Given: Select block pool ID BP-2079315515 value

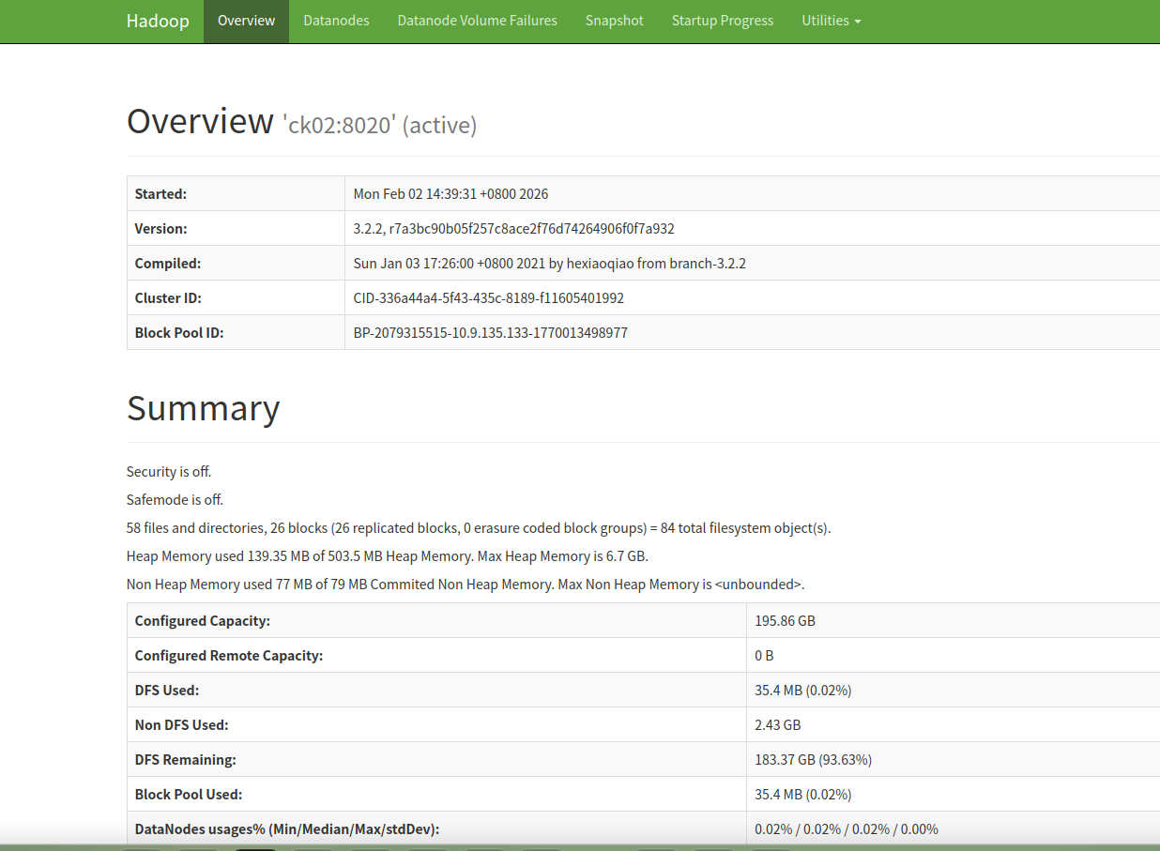Looking at the screenshot, I should [x=490, y=333].
